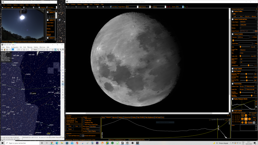258x145 pixels.
Task: Open the Binning dropdown
Action: [x=249, y=28]
